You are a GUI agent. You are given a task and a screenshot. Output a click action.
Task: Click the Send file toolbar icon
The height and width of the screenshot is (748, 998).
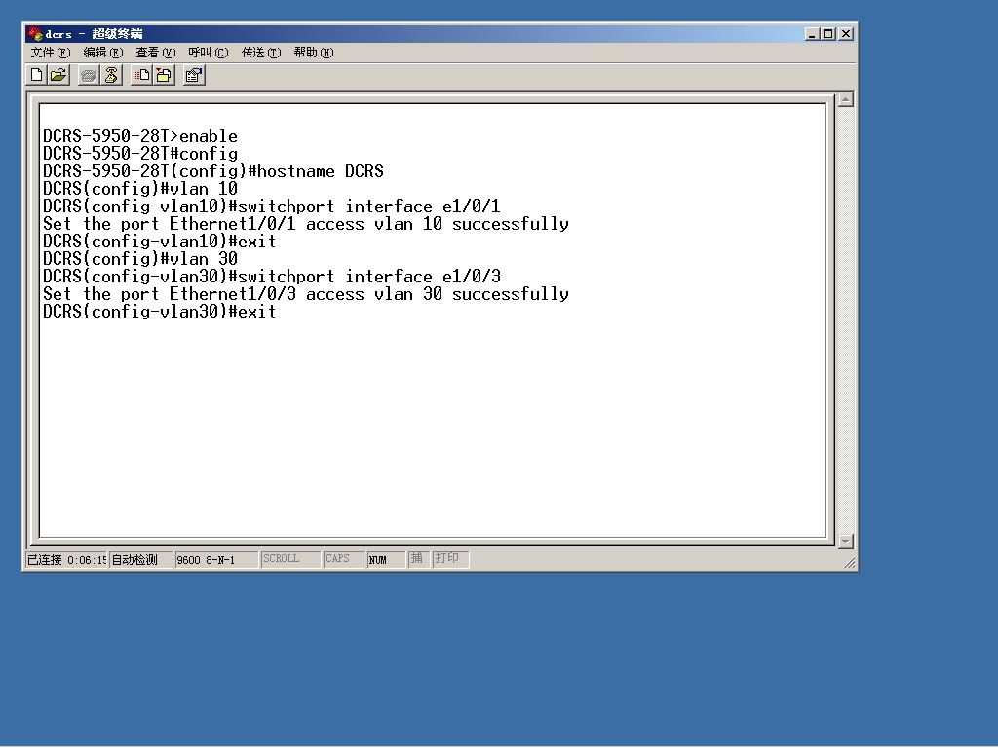pyautogui.click(x=141, y=76)
